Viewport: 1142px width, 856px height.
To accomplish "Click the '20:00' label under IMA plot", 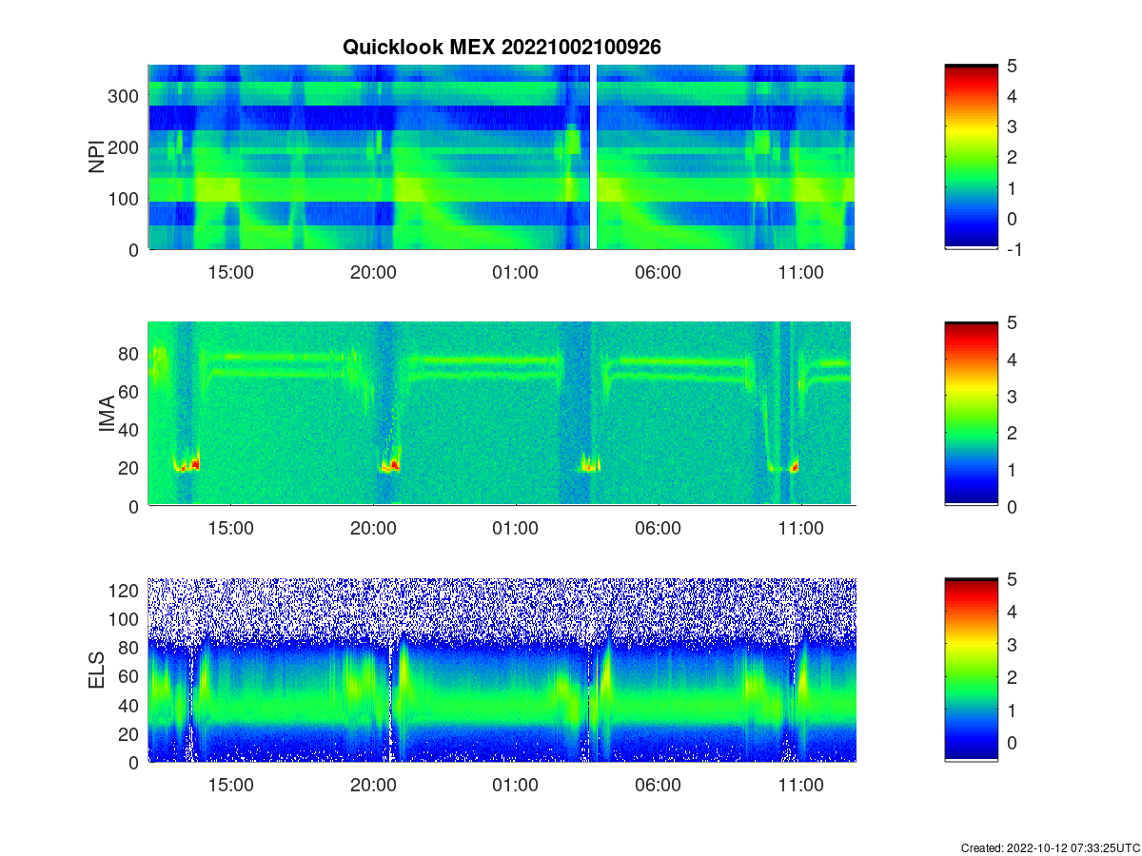I will pyautogui.click(x=373, y=529).
